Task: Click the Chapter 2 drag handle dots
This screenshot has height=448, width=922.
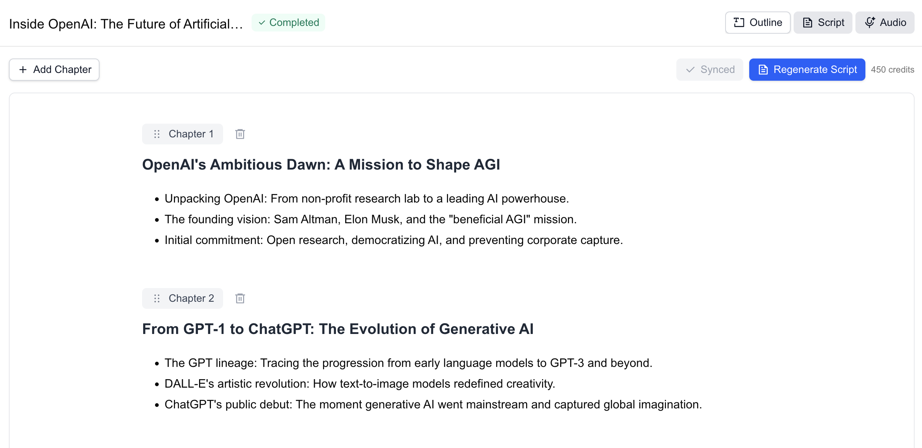Action: (x=157, y=298)
